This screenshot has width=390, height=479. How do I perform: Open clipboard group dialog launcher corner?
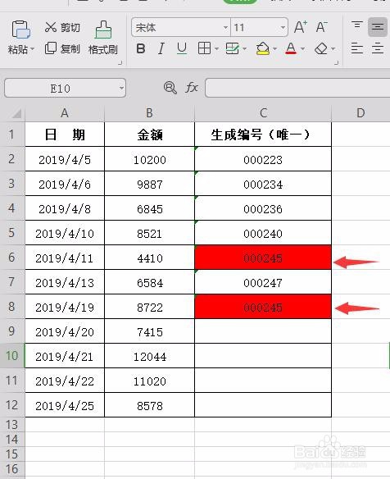click(x=120, y=62)
